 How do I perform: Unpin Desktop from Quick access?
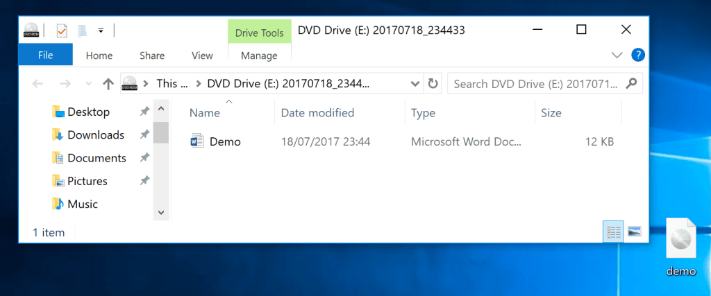point(144,112)
